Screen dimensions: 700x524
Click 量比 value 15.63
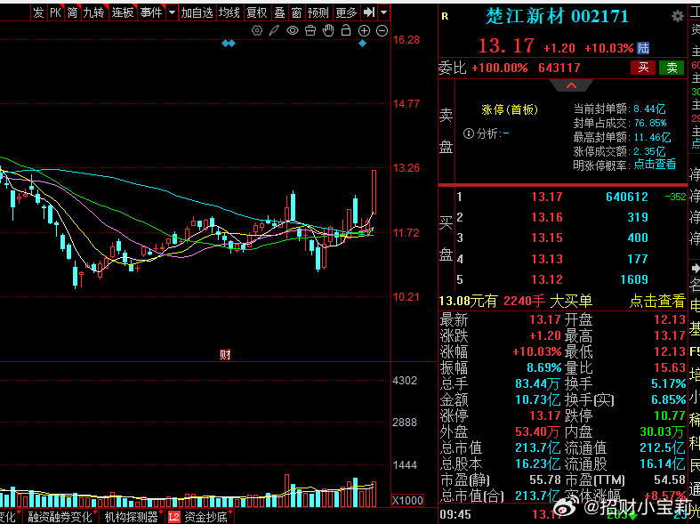pos(669,367)
